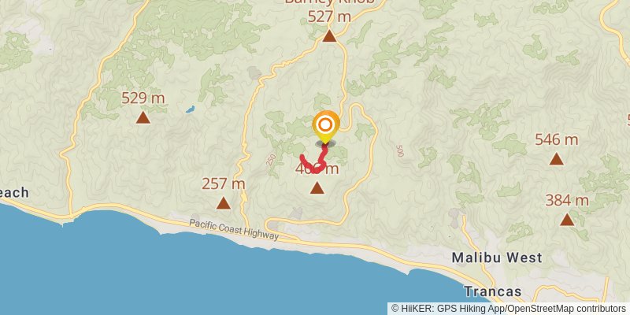Click the 500 contour line label
The height and width of the screenshot is (315, 630).
[399, 151]
